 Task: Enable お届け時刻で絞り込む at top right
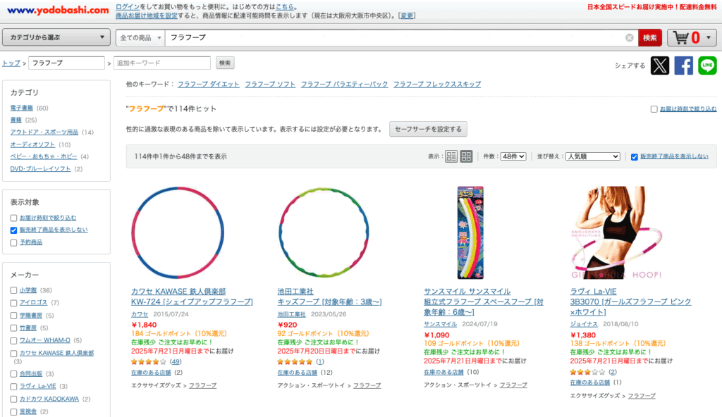(654, 109)
